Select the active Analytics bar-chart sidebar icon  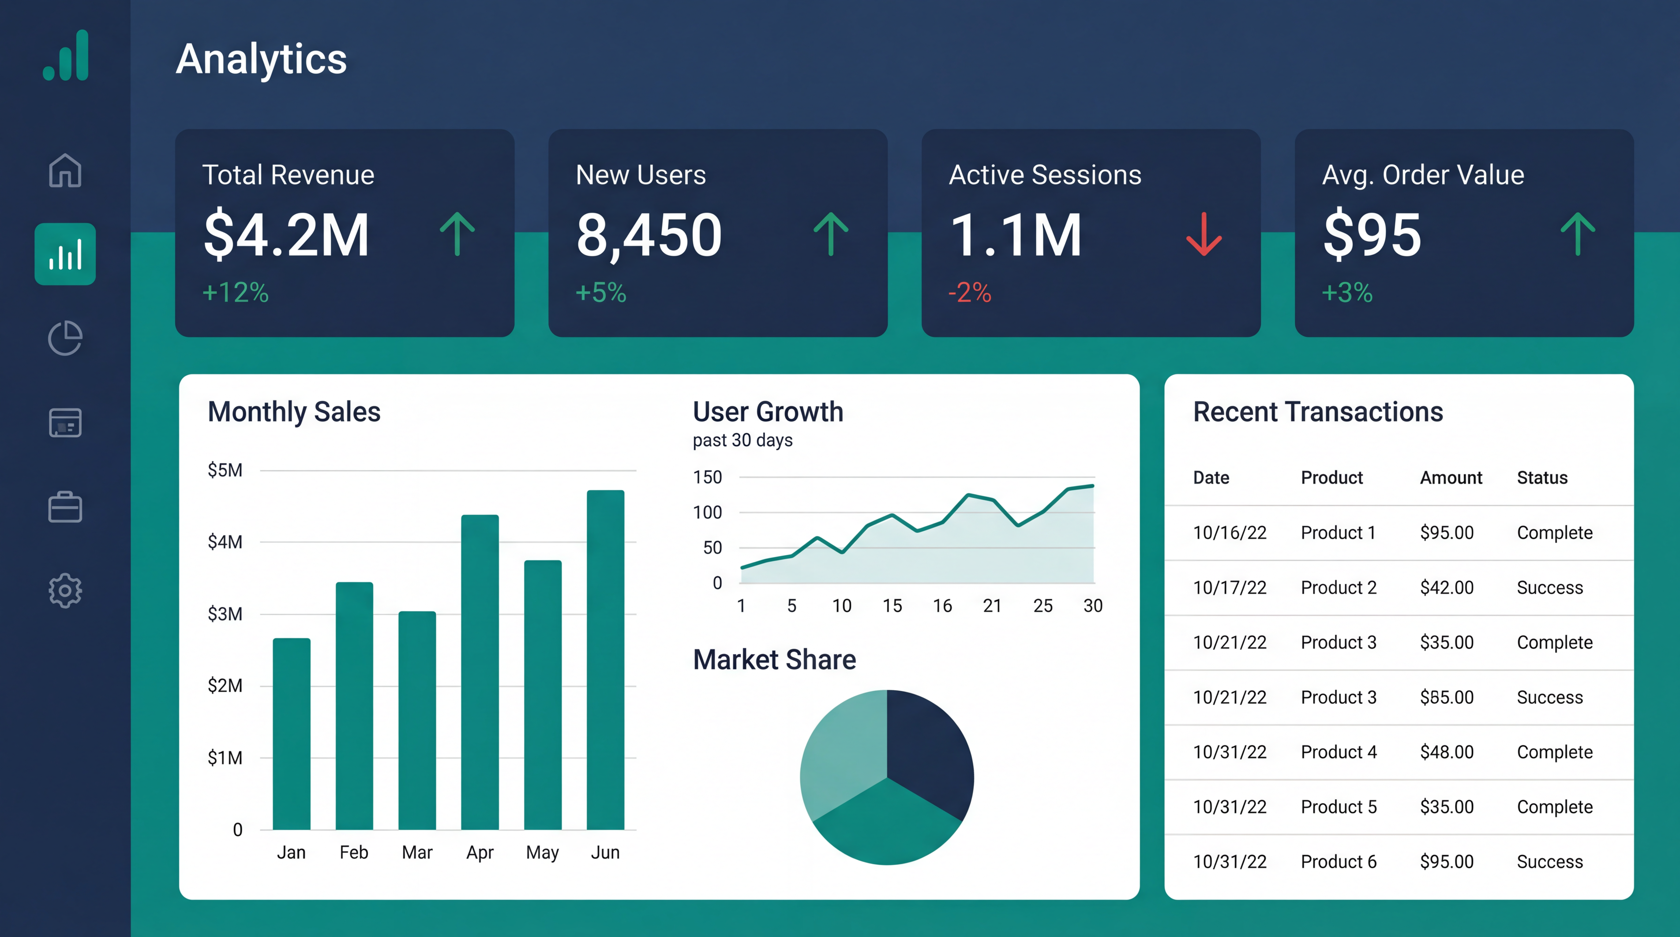(65, 254)
